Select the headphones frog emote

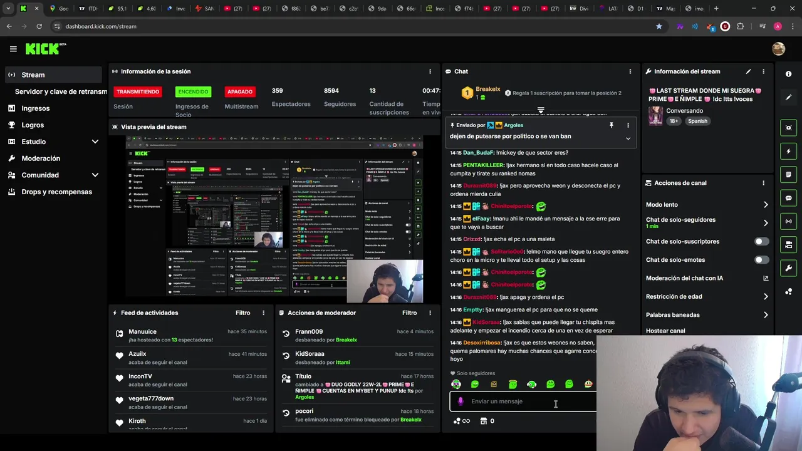(x=531, y=384)
